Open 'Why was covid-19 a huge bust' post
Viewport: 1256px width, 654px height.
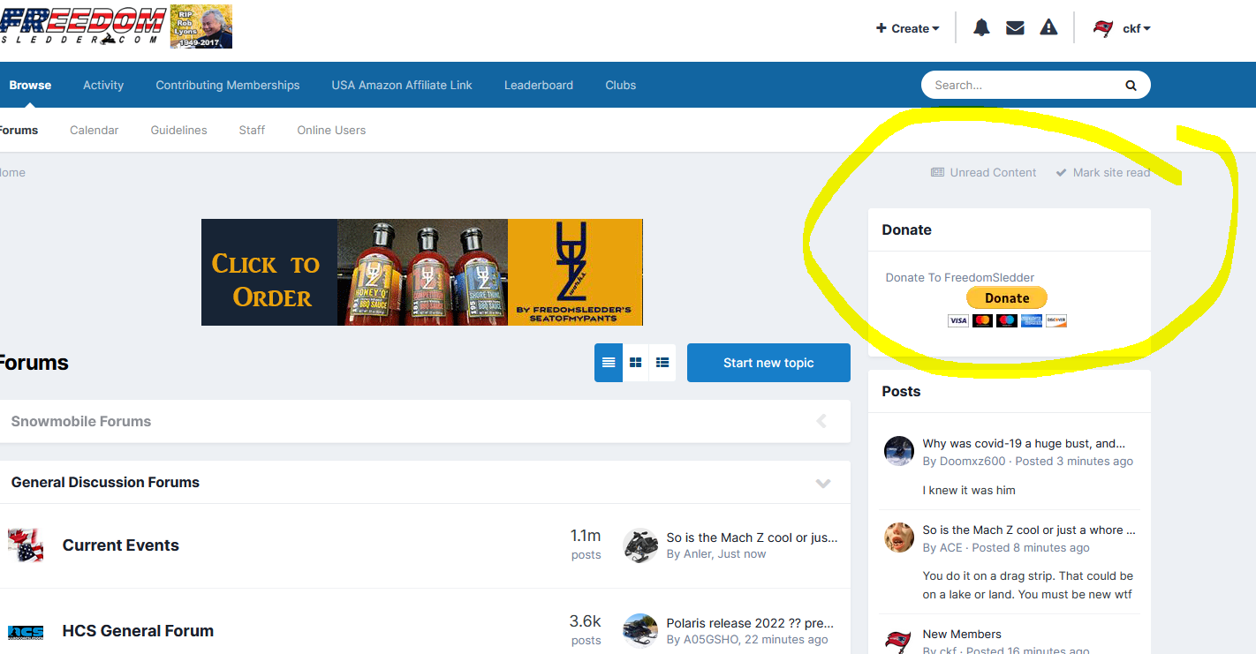[x=1025, y=443]
